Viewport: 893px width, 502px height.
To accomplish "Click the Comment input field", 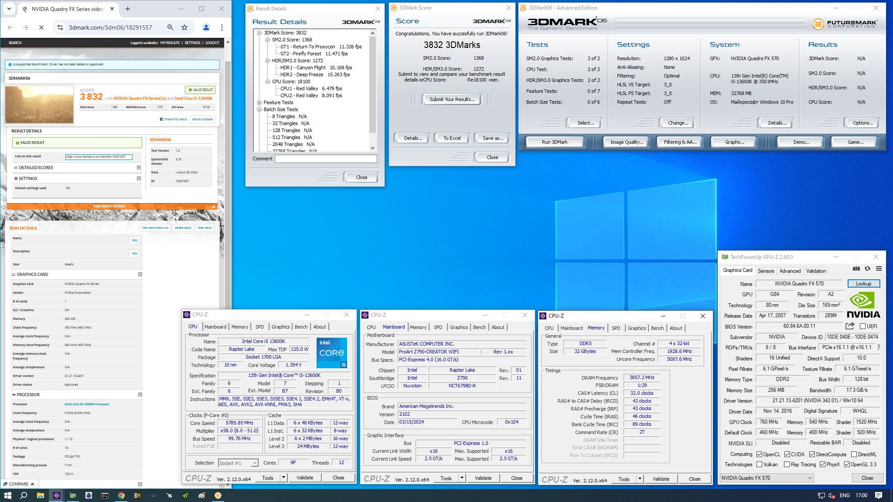I will (x=326, y=159).
